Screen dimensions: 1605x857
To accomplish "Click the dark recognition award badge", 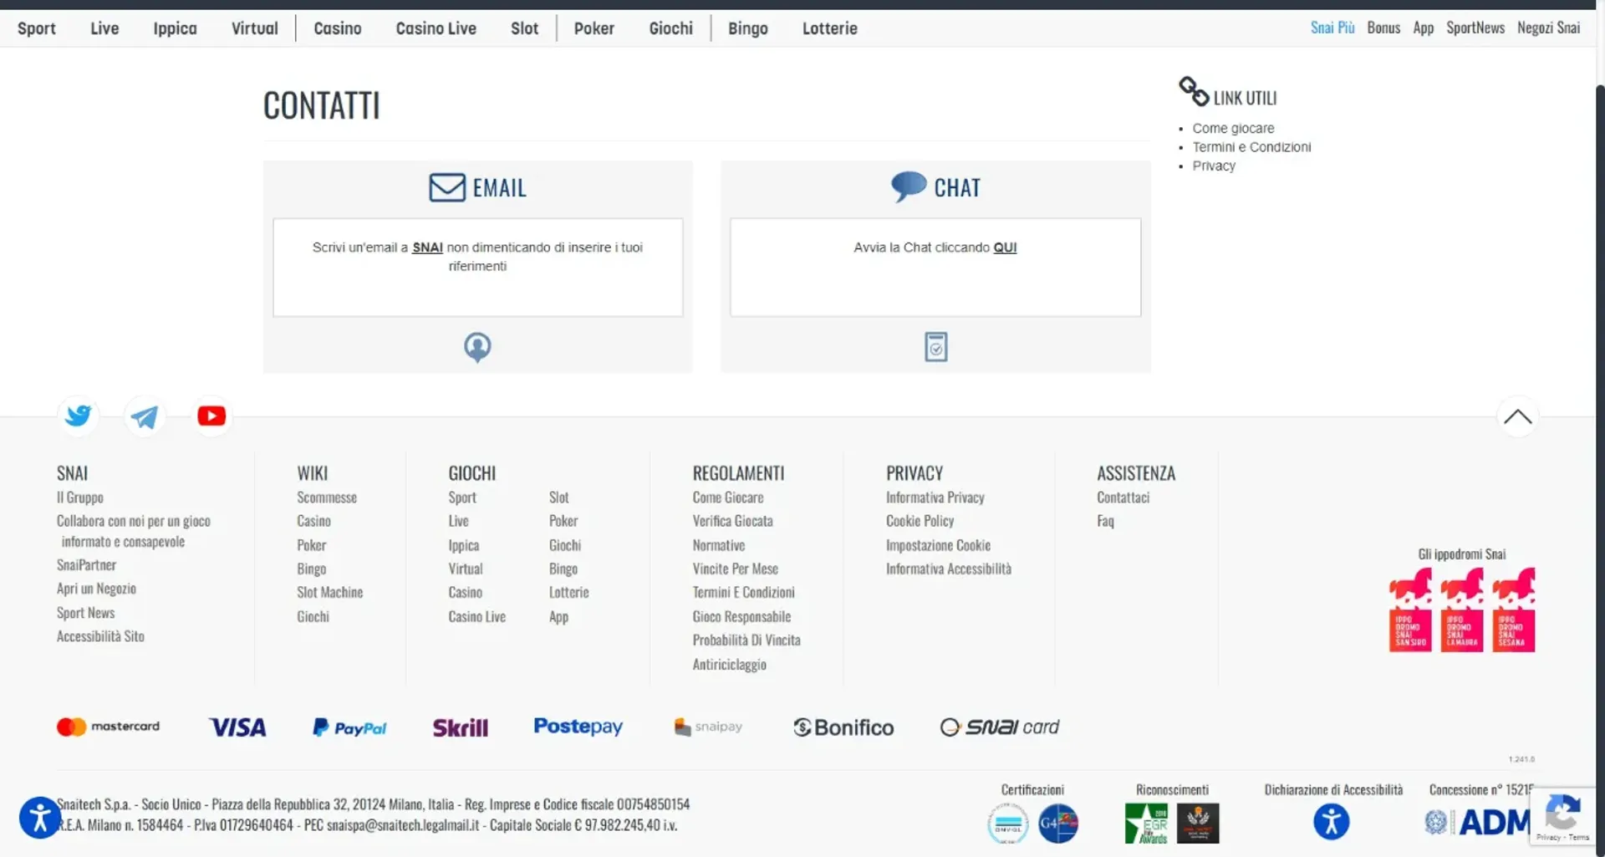I will pyautogui.click(x=1198, y=824).
